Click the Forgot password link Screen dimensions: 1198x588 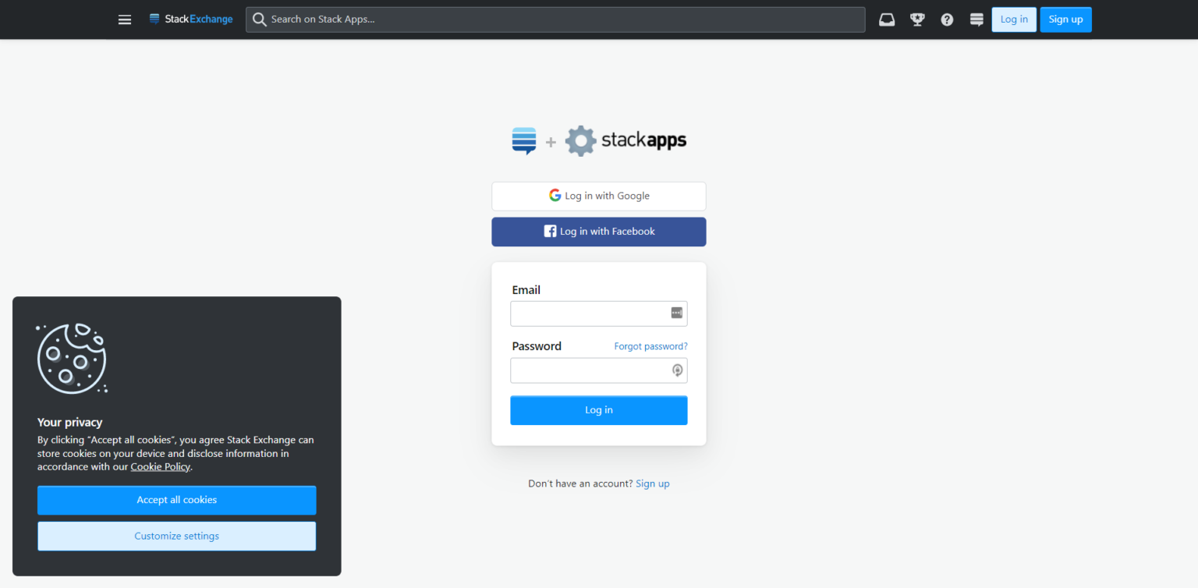coord(650,345)
